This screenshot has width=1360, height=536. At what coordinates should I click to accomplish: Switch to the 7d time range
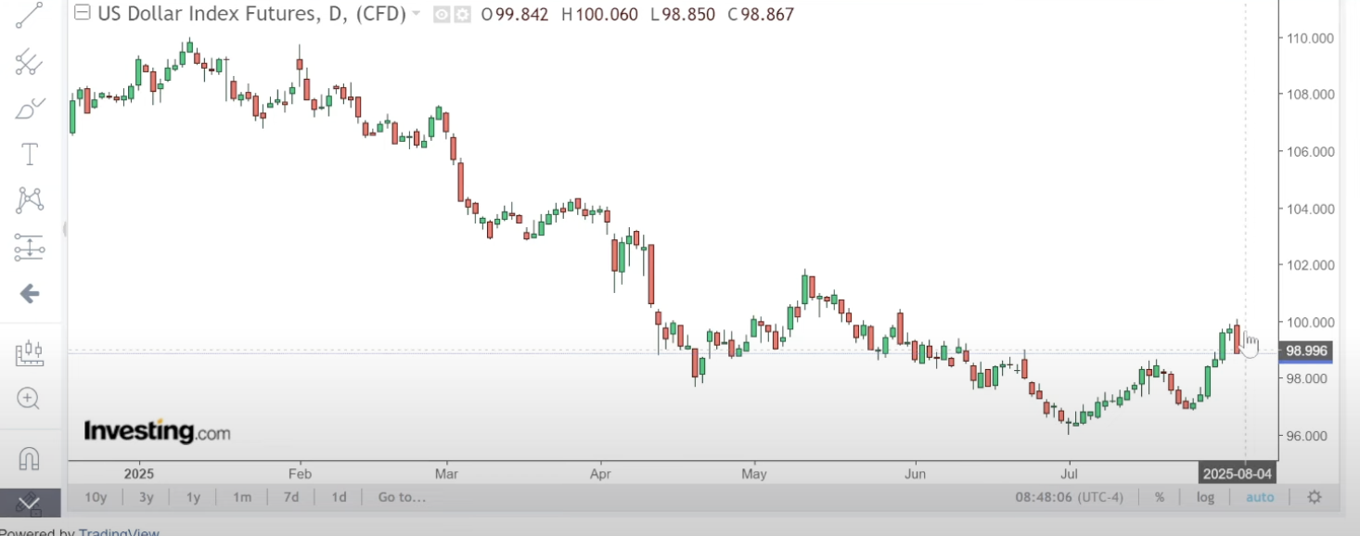pos(290,497)
